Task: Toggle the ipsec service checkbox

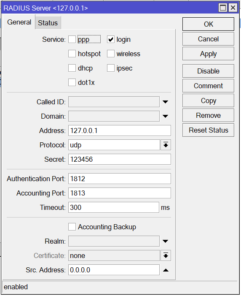Action: click(x=111, y=68)
